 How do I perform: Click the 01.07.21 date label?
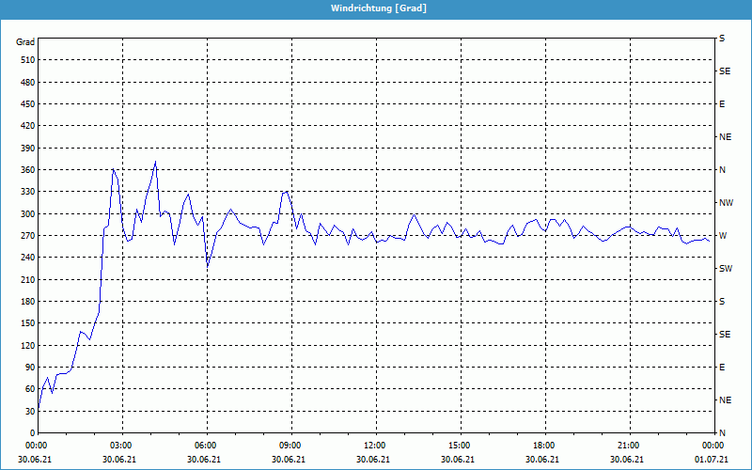click(713, 459)
